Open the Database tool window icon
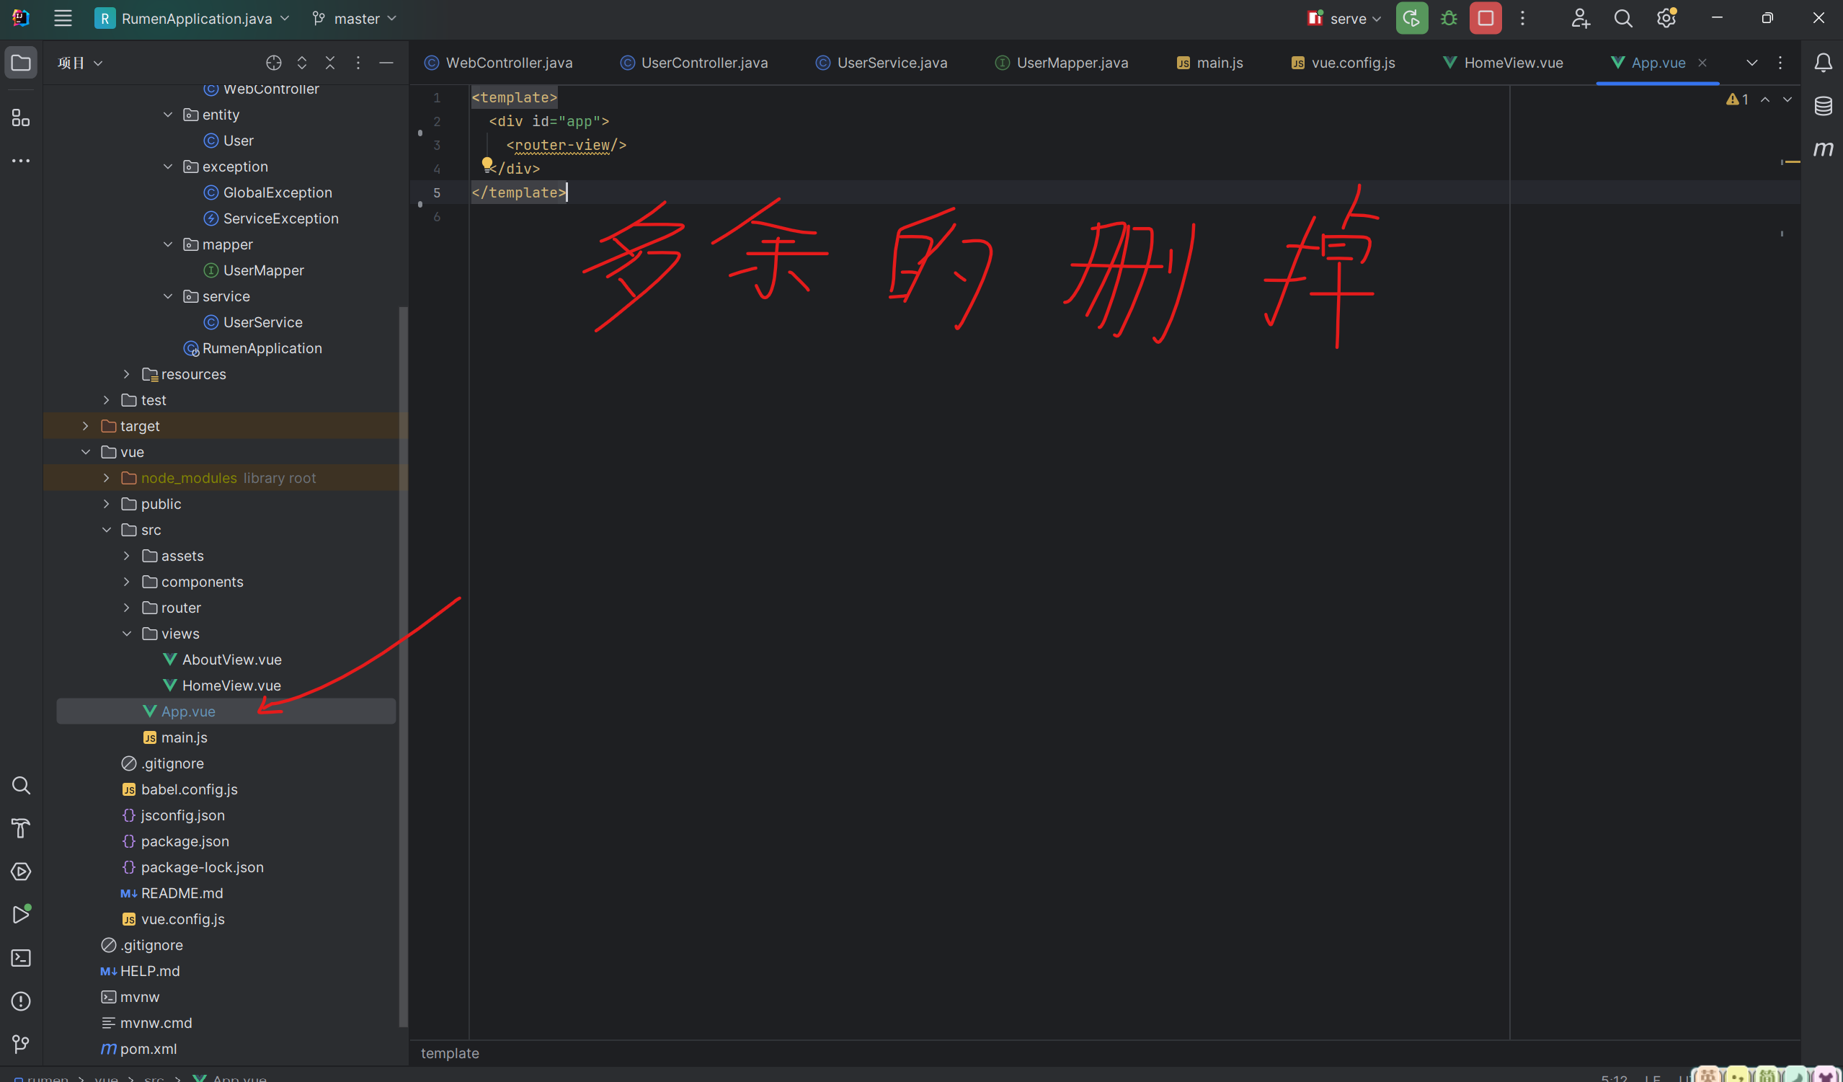 tap(1823, 105)
